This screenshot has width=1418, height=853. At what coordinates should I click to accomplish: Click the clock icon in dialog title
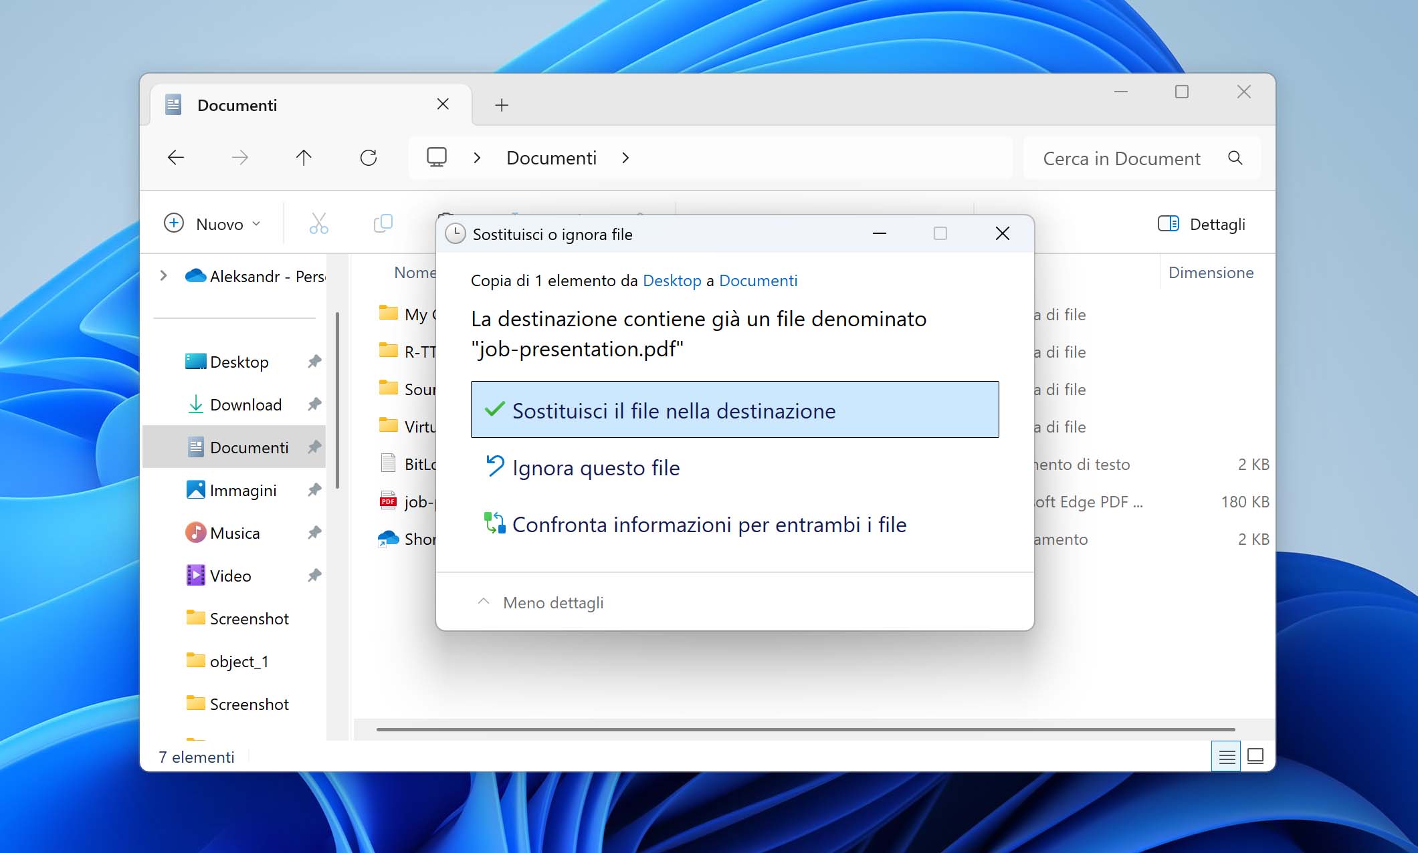click(x=455, y=234)
